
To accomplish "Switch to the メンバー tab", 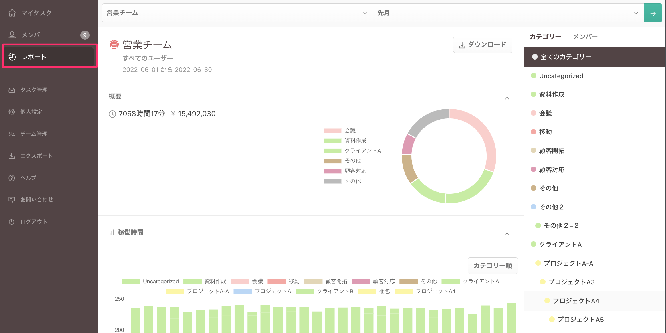I will pos(585,37).
